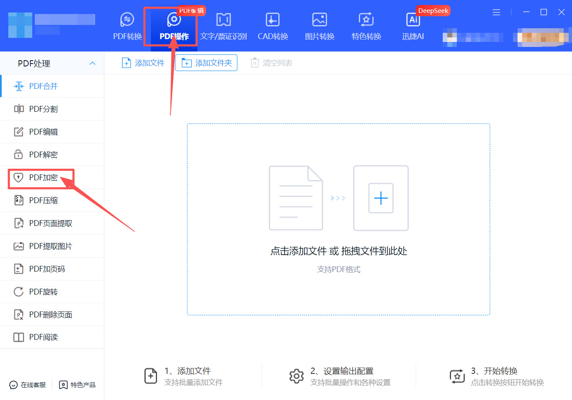Click the 3、开始转换 step text
The width and height of the screenshot is (572, 400).
coord(494,371)
